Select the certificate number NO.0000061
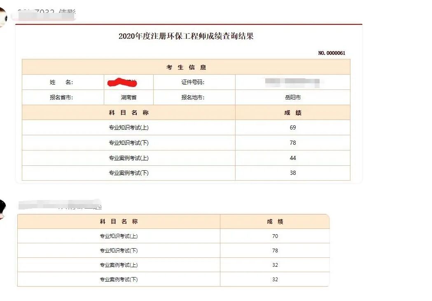This screenshot has width=432, height=301. coord(332,53)
